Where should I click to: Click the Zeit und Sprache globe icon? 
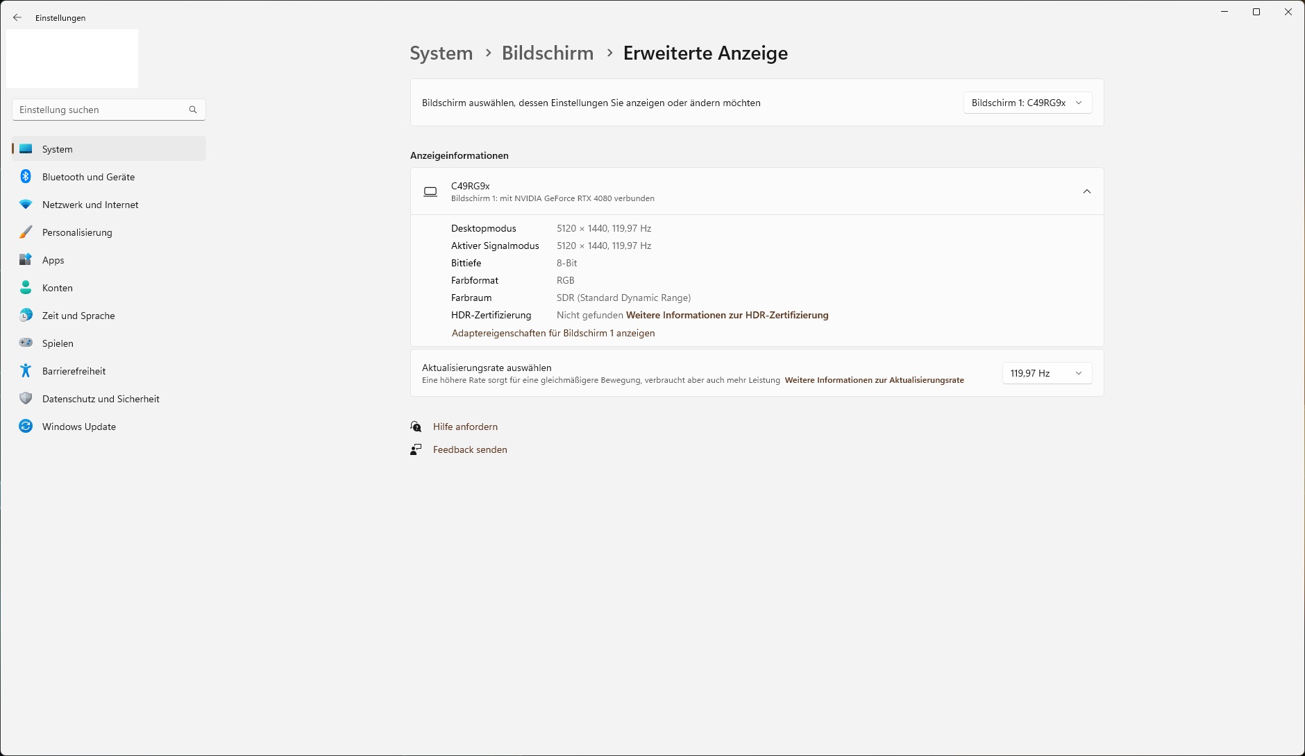point(26,316)
